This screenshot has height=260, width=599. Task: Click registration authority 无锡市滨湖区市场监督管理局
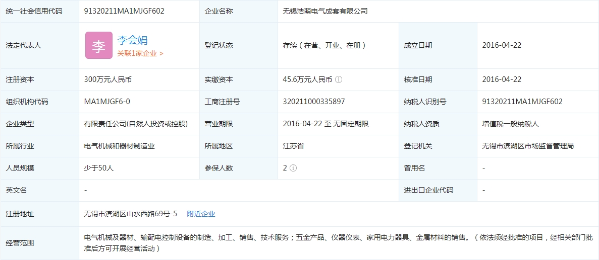tap(528, 146)
